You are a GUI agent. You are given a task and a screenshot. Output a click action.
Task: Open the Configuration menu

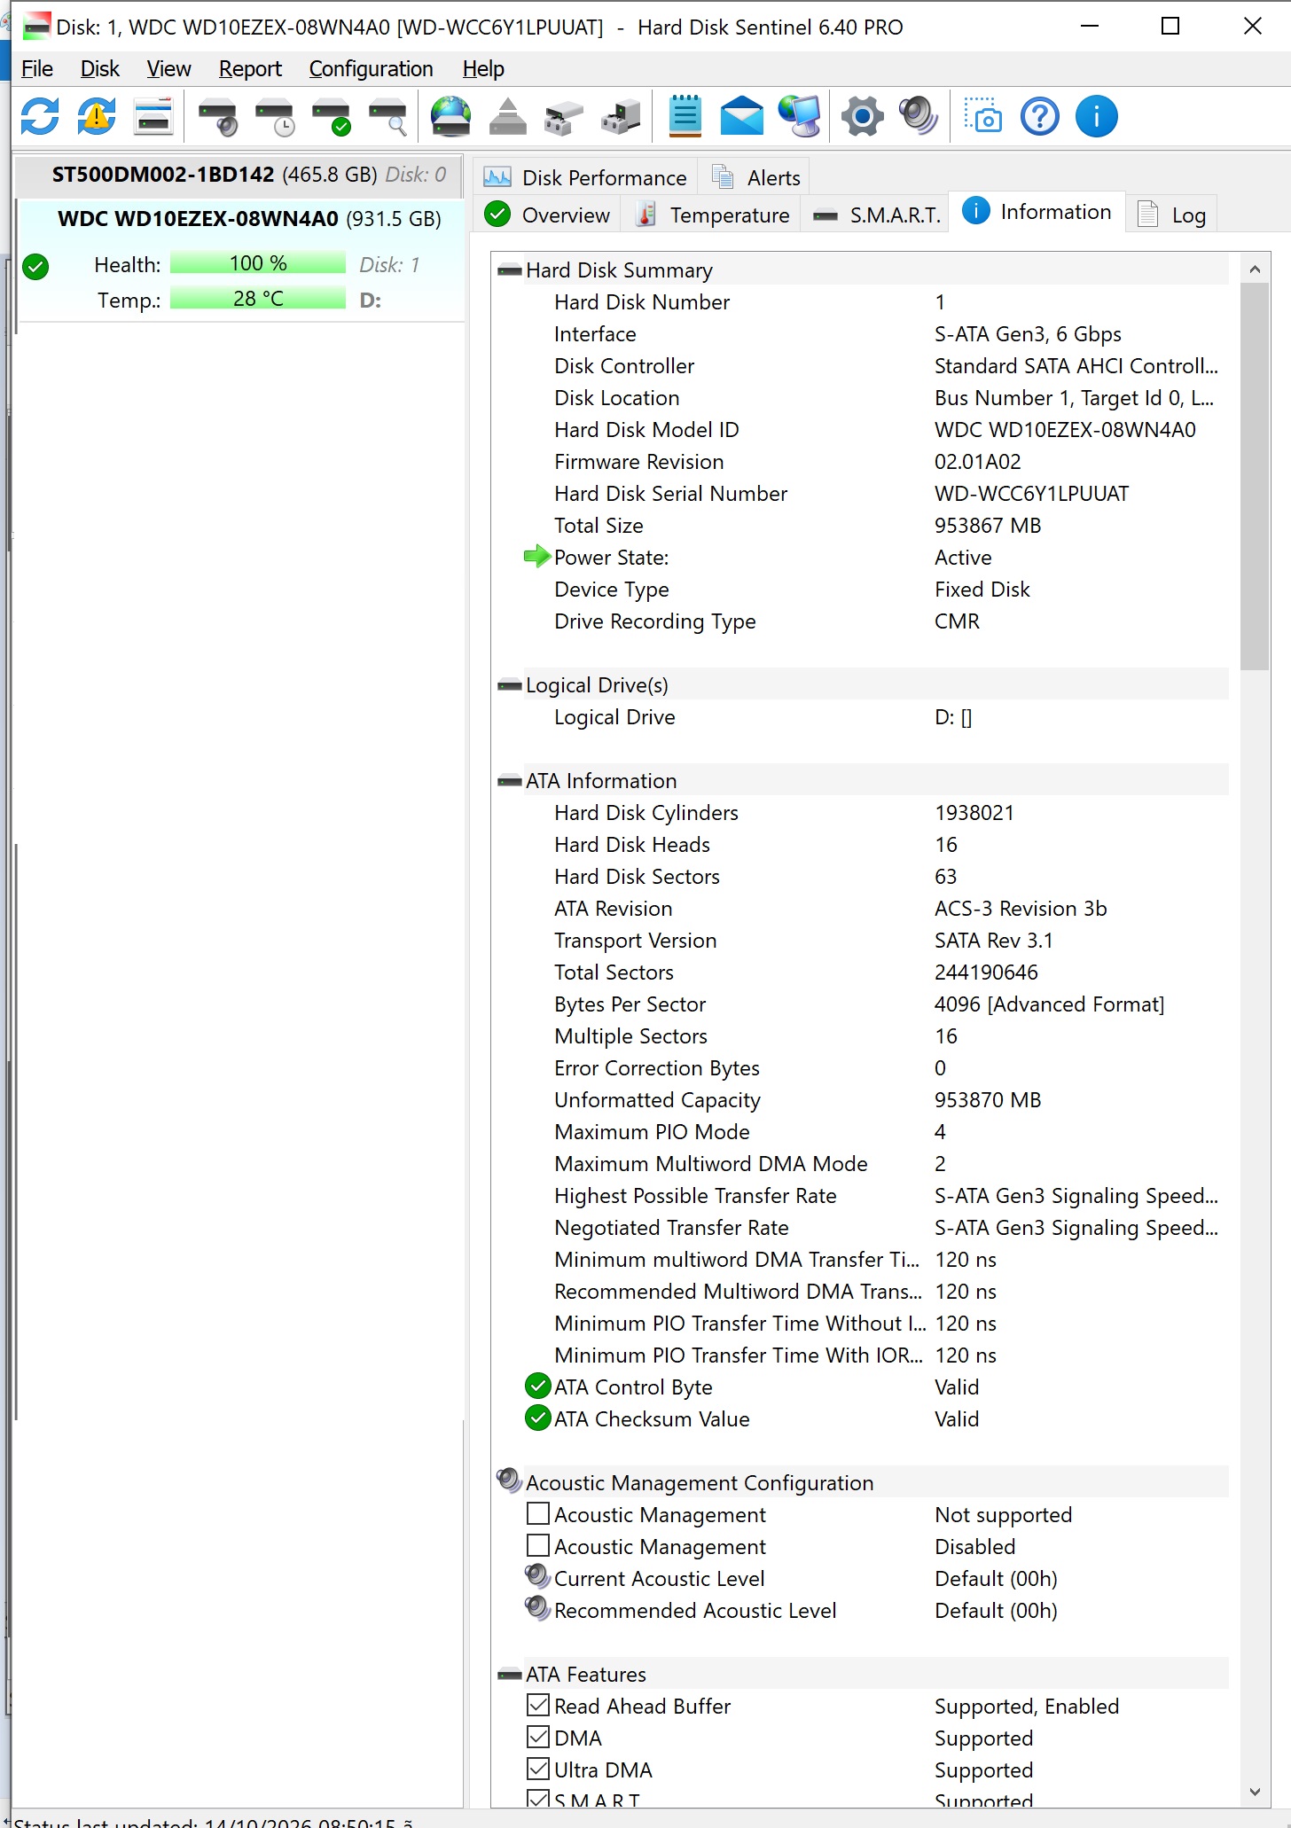[x=371, y=68]
